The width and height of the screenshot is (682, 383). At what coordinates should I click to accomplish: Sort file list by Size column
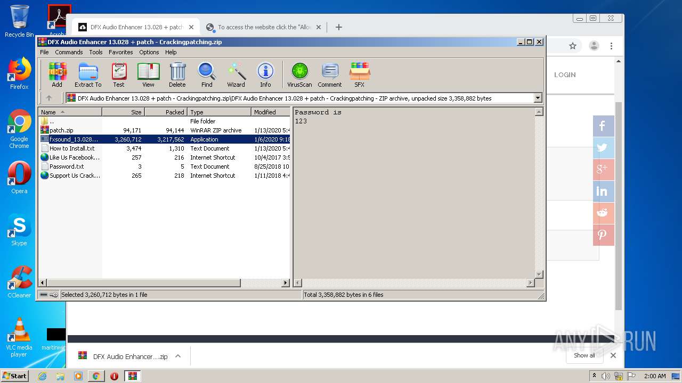click(123, 112)
